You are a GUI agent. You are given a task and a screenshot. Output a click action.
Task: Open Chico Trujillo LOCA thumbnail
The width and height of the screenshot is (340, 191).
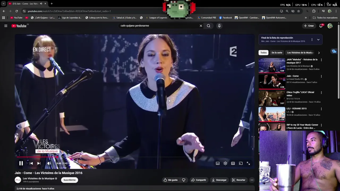point(272,98)
